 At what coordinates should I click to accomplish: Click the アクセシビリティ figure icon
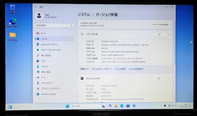pos(38,83)
